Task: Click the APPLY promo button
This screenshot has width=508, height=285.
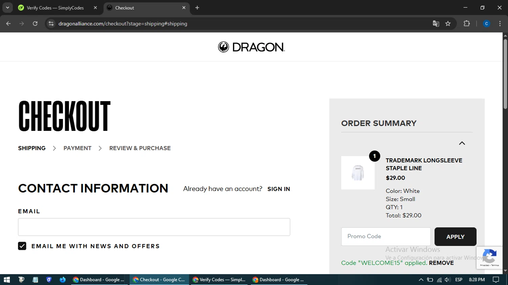Action: [456, 237]
